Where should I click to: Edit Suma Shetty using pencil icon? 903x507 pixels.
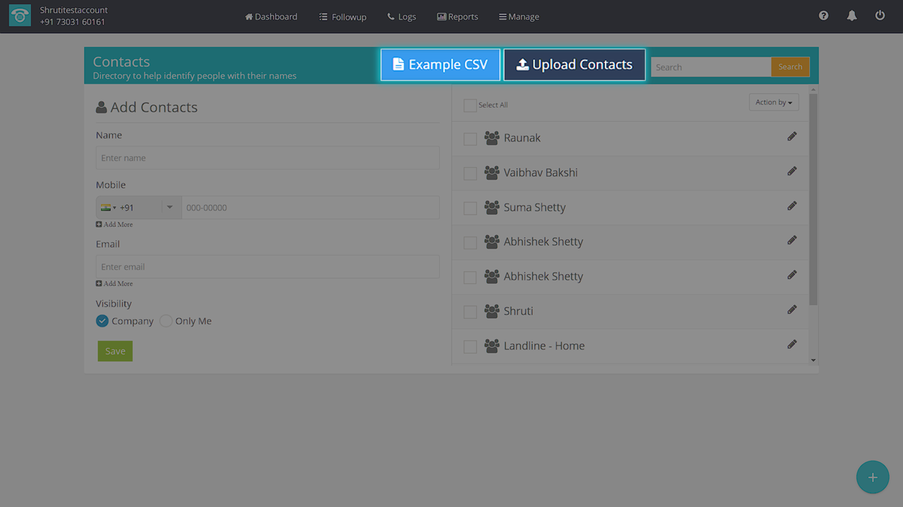pyautogui.click(x=792, y=206)
